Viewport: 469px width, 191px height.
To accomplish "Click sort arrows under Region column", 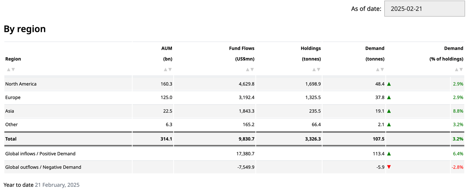I will [x=11, y=69].
